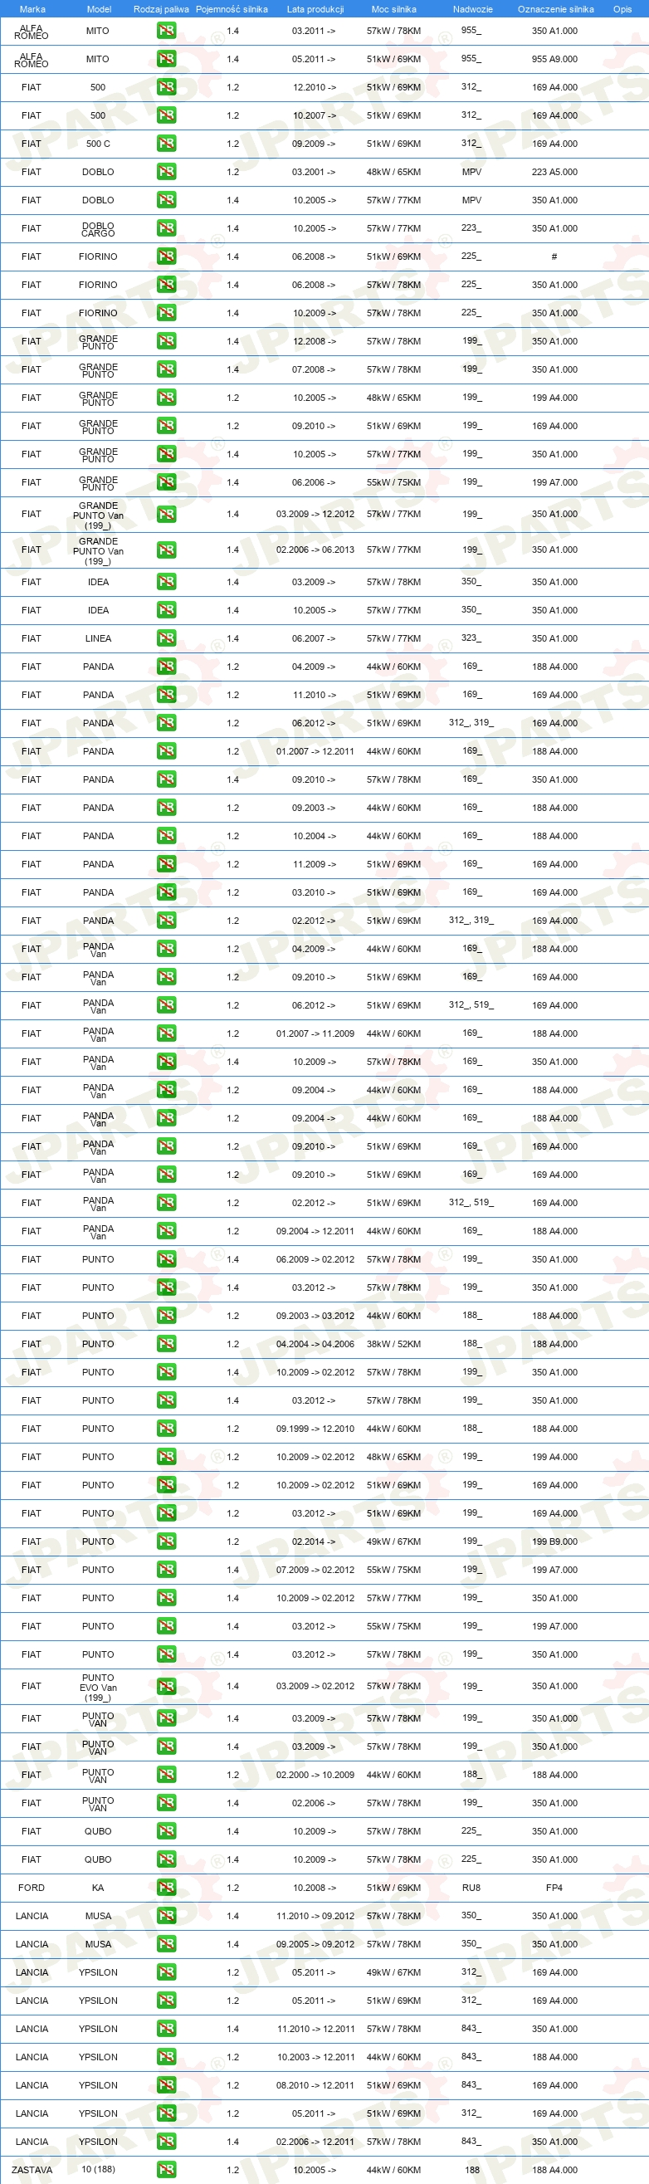Click the KA model cell
The image size is (649, 2184).
(98, 1888)
